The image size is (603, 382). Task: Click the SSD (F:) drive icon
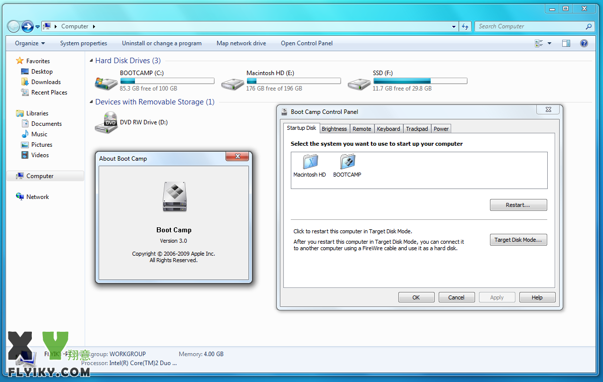(x=359, y=83)
